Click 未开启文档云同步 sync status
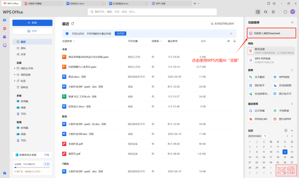The height and width of the screenshot is (178, 299). click(222, 23)
